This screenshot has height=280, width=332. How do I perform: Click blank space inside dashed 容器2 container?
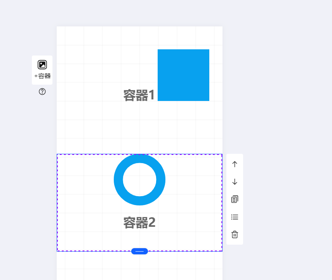(x=85, y=201)
